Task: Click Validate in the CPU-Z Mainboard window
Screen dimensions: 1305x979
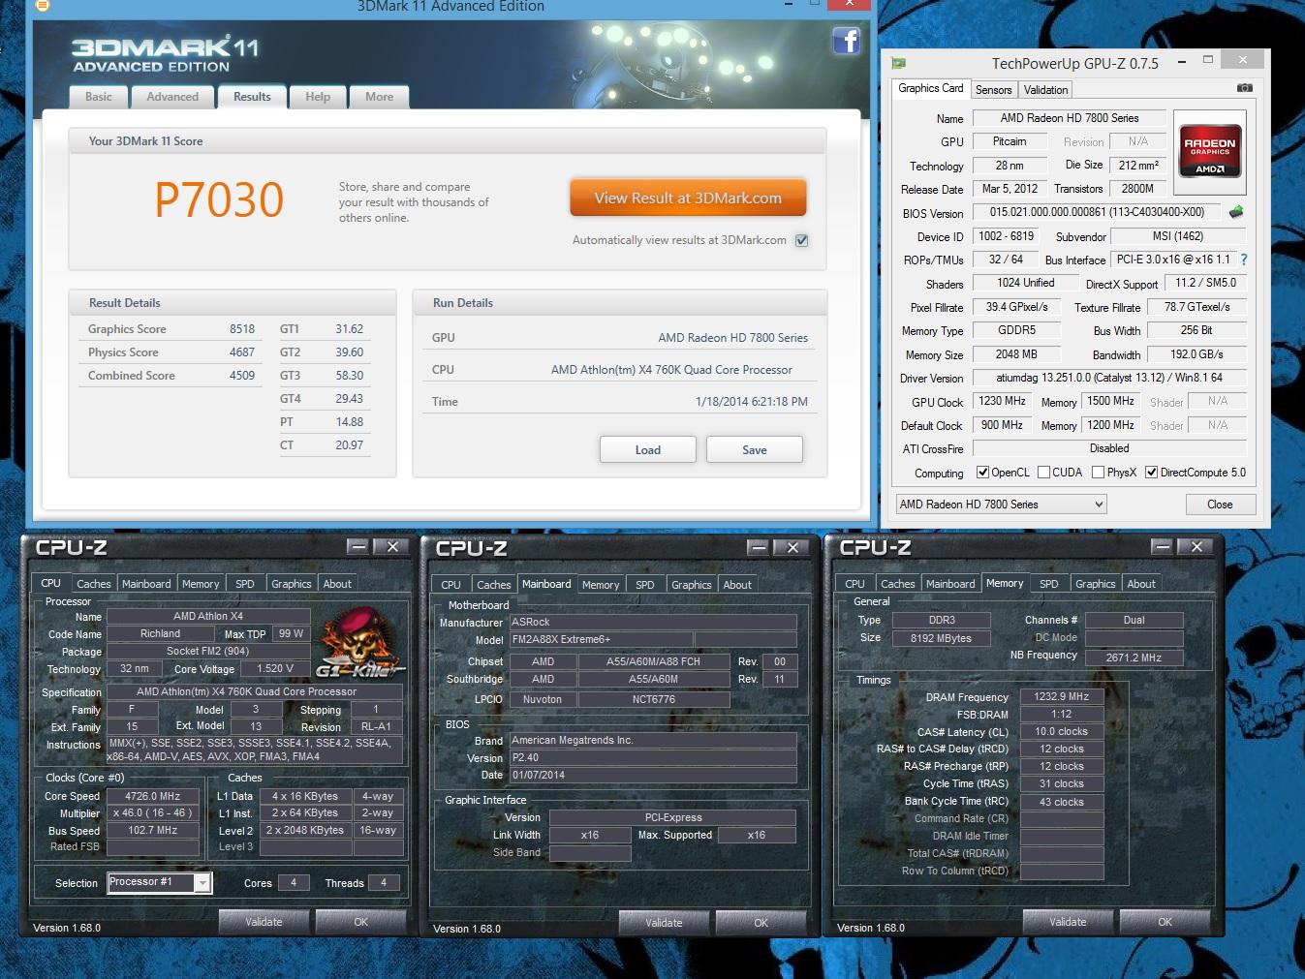Action: (664, 923)
